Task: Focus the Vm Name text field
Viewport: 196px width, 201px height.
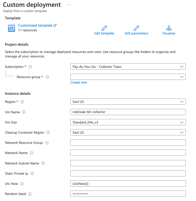Action: point(128,112)
